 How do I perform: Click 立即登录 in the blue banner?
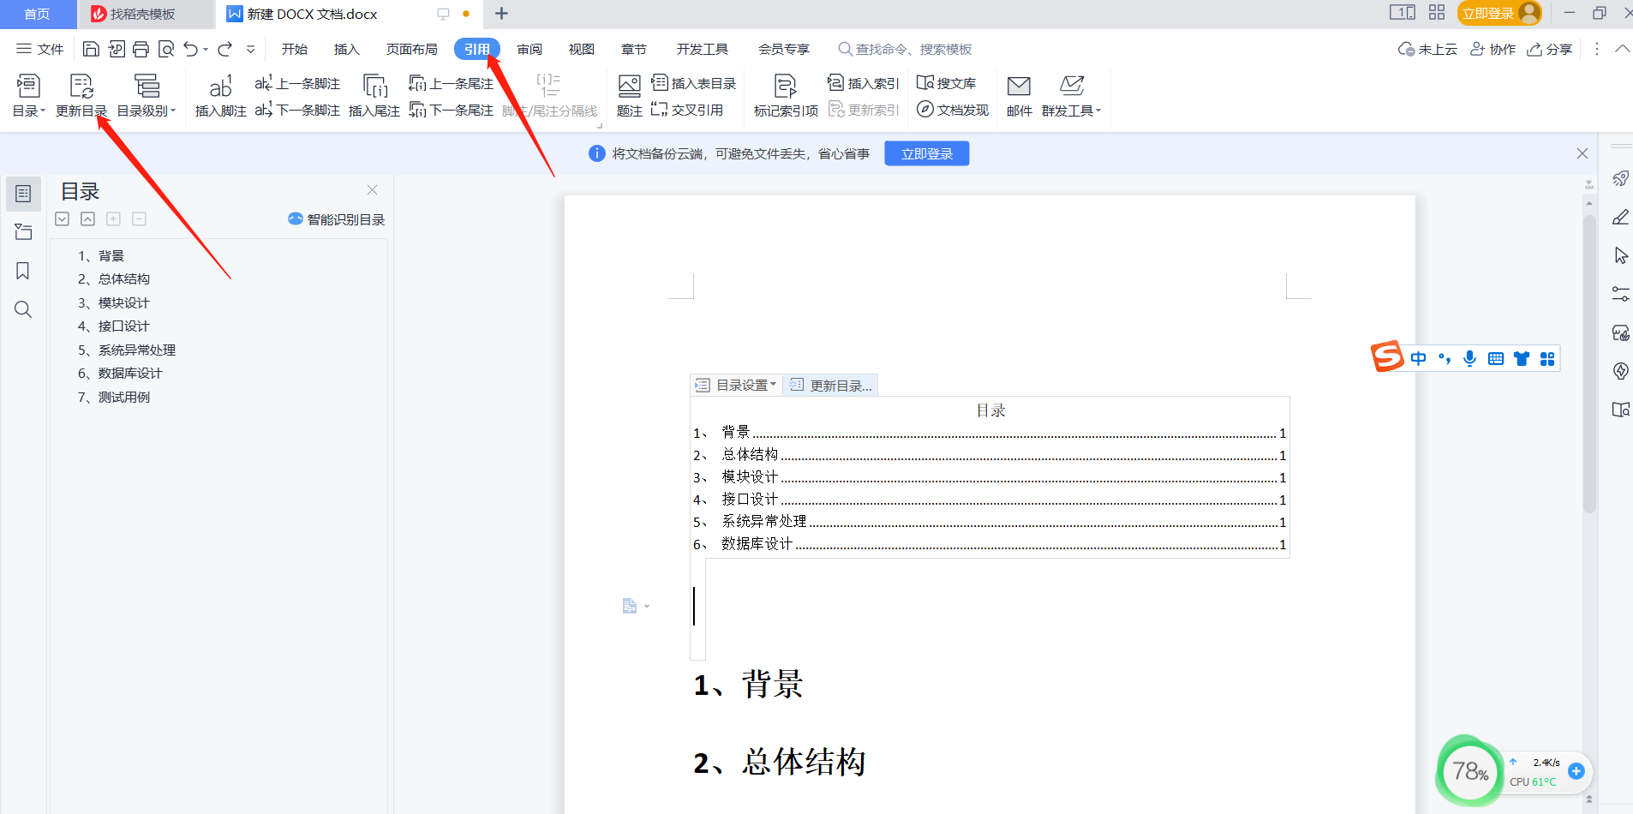point(927,153)
